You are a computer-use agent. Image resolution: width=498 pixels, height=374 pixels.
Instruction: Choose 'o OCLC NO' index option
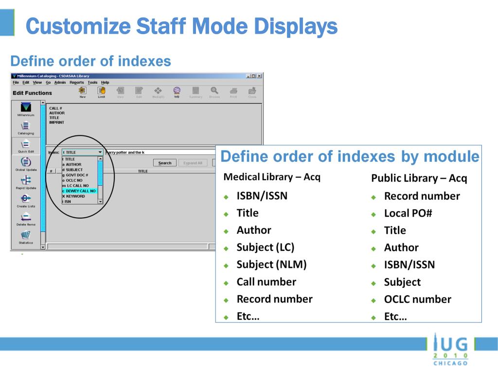coord(80,180)
